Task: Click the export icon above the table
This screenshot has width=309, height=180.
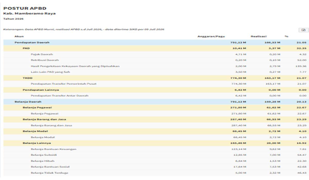Action: [303, 30]
